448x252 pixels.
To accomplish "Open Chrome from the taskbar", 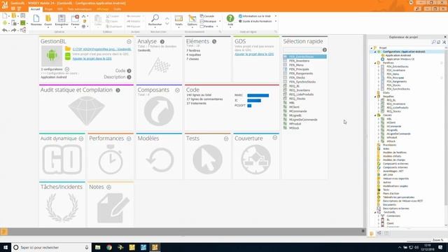I will (x=109, y=247).
